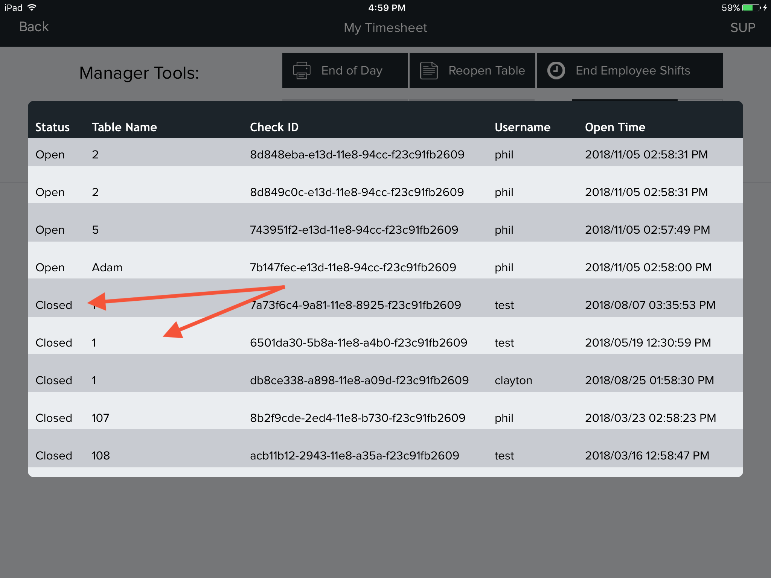Tap the WiFi icon in the status bar
The height and width of the screenshot is (578, 771).
[x=32, y=8]
